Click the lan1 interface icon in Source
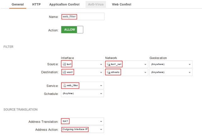 (x=64, y=64)
